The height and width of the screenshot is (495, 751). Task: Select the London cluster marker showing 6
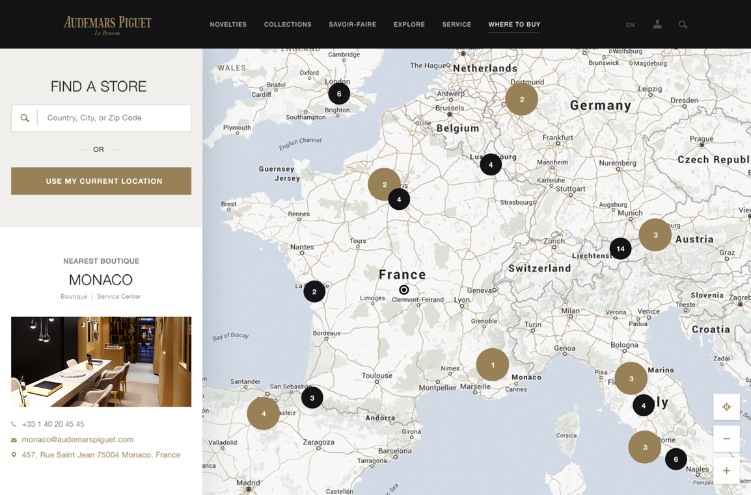coord(339,94)
